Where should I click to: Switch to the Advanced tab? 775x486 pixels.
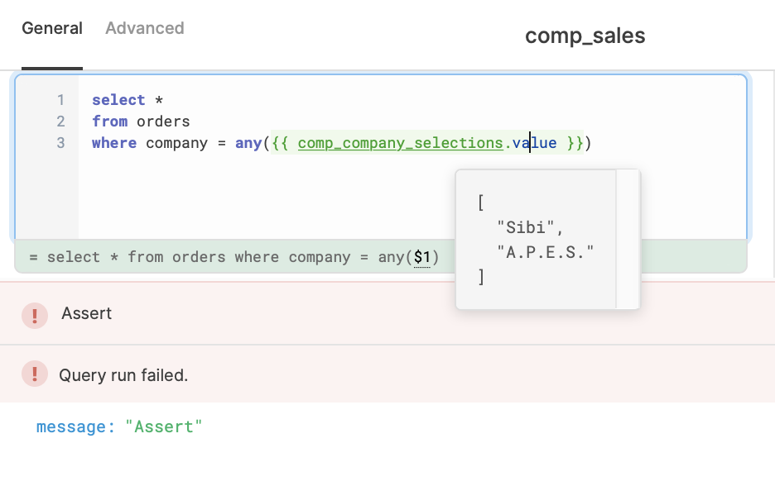click(144, 28)
